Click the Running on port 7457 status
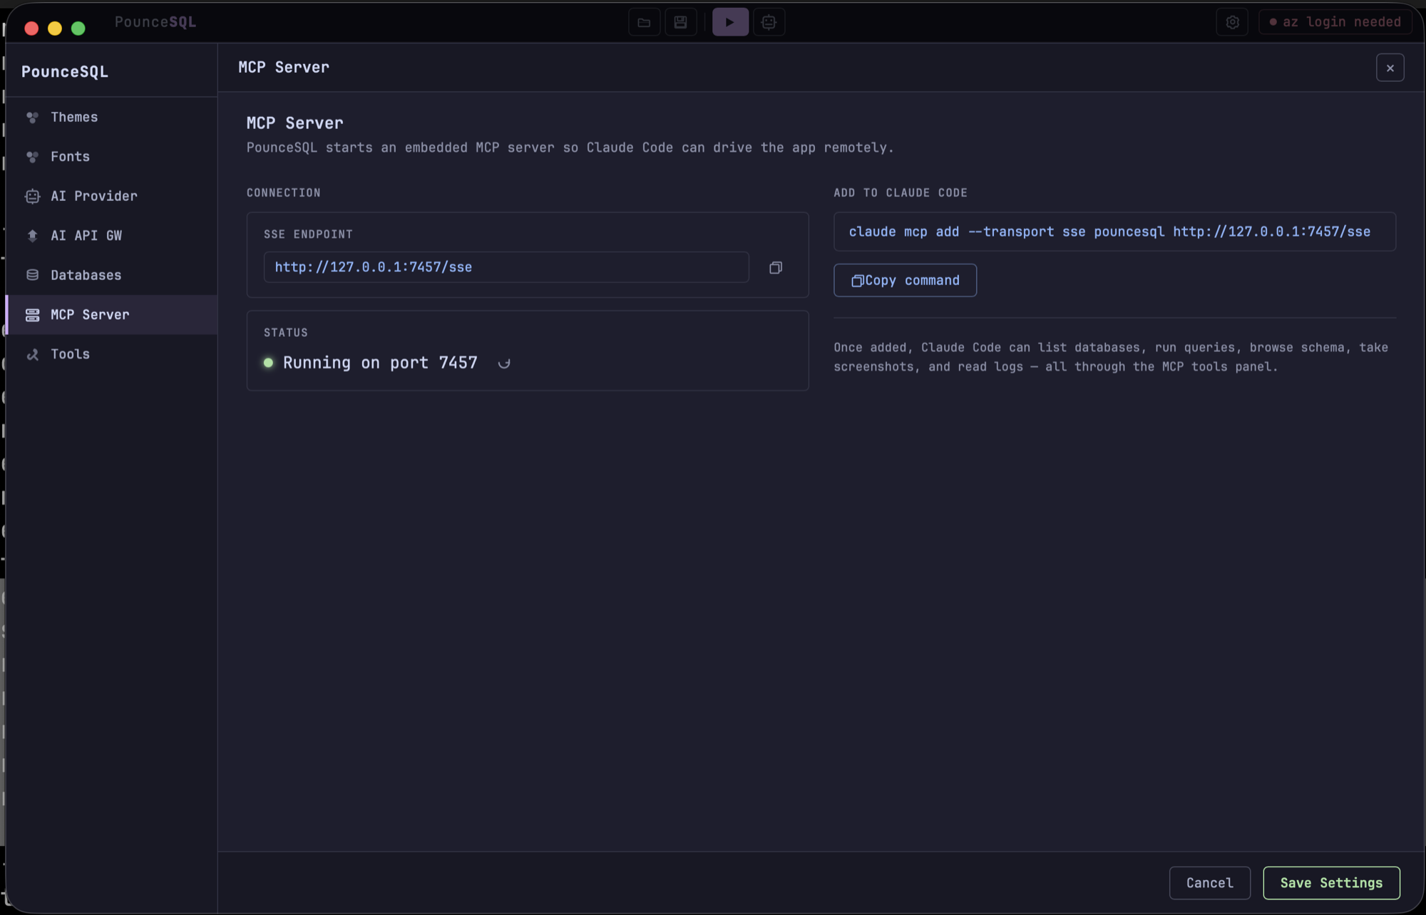The width and height of the screenshot is (1426, 915). [380, 363]
